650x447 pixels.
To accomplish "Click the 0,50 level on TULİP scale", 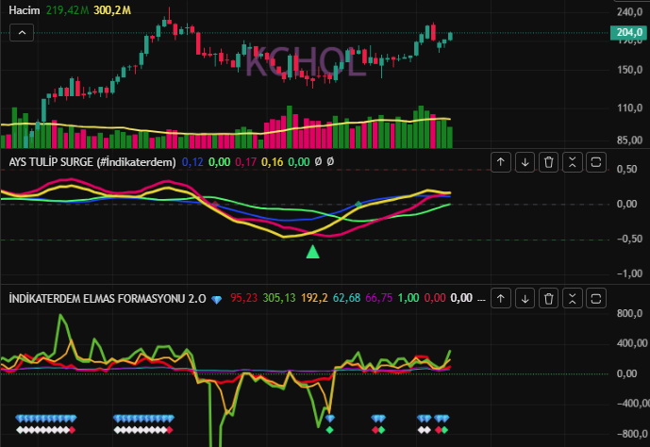I will (626, 169).
